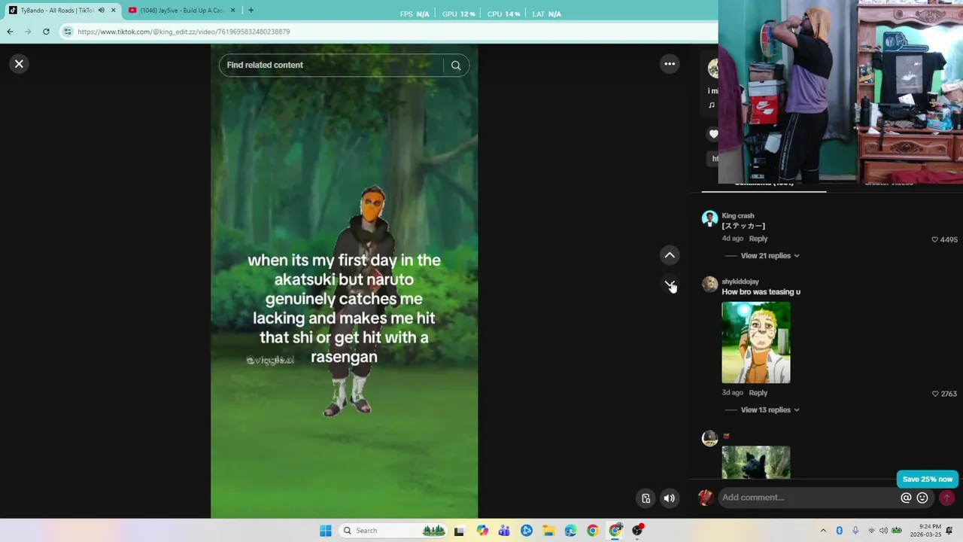
Task: Expand View 13 replies under shykiddojay
Action: click(x=770, y=410)
